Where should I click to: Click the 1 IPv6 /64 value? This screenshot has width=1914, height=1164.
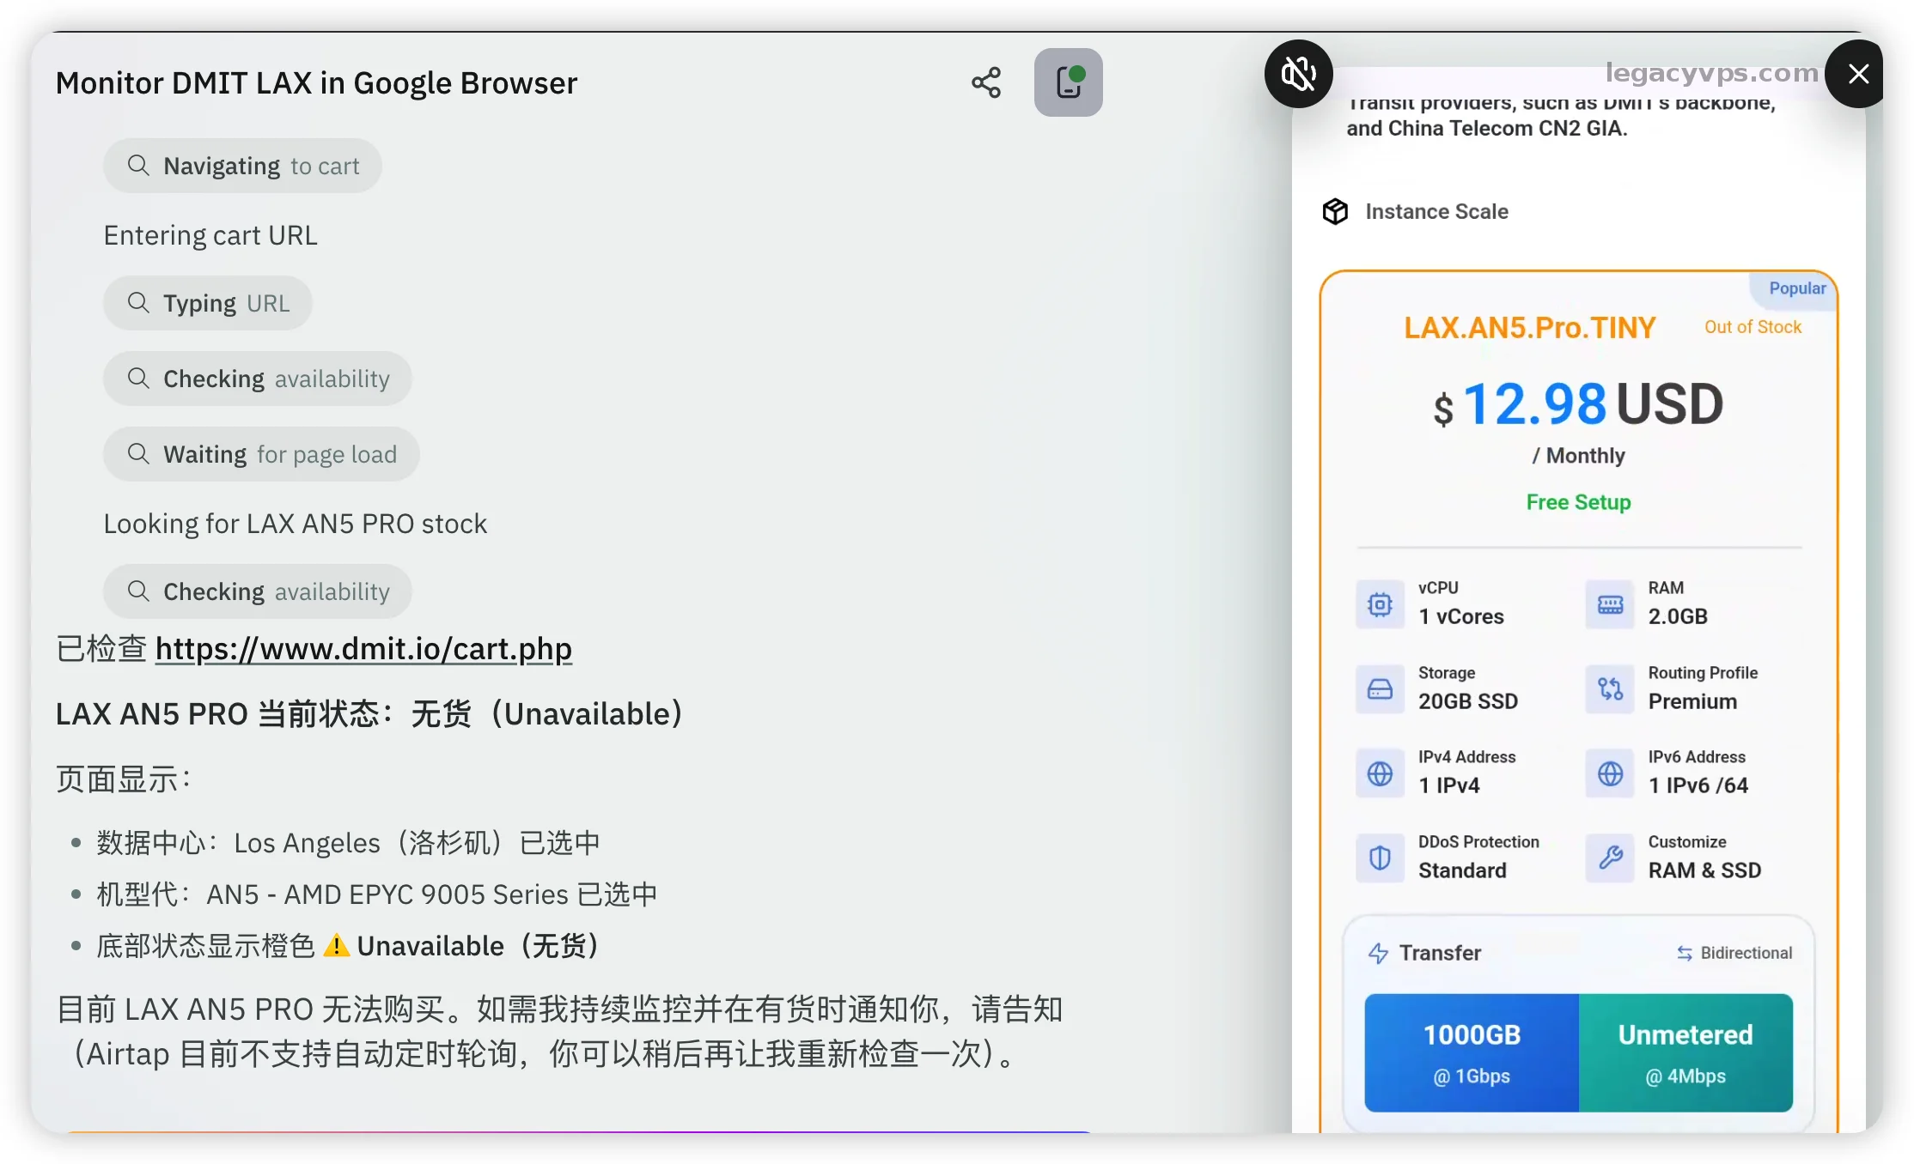(1698, 785)
